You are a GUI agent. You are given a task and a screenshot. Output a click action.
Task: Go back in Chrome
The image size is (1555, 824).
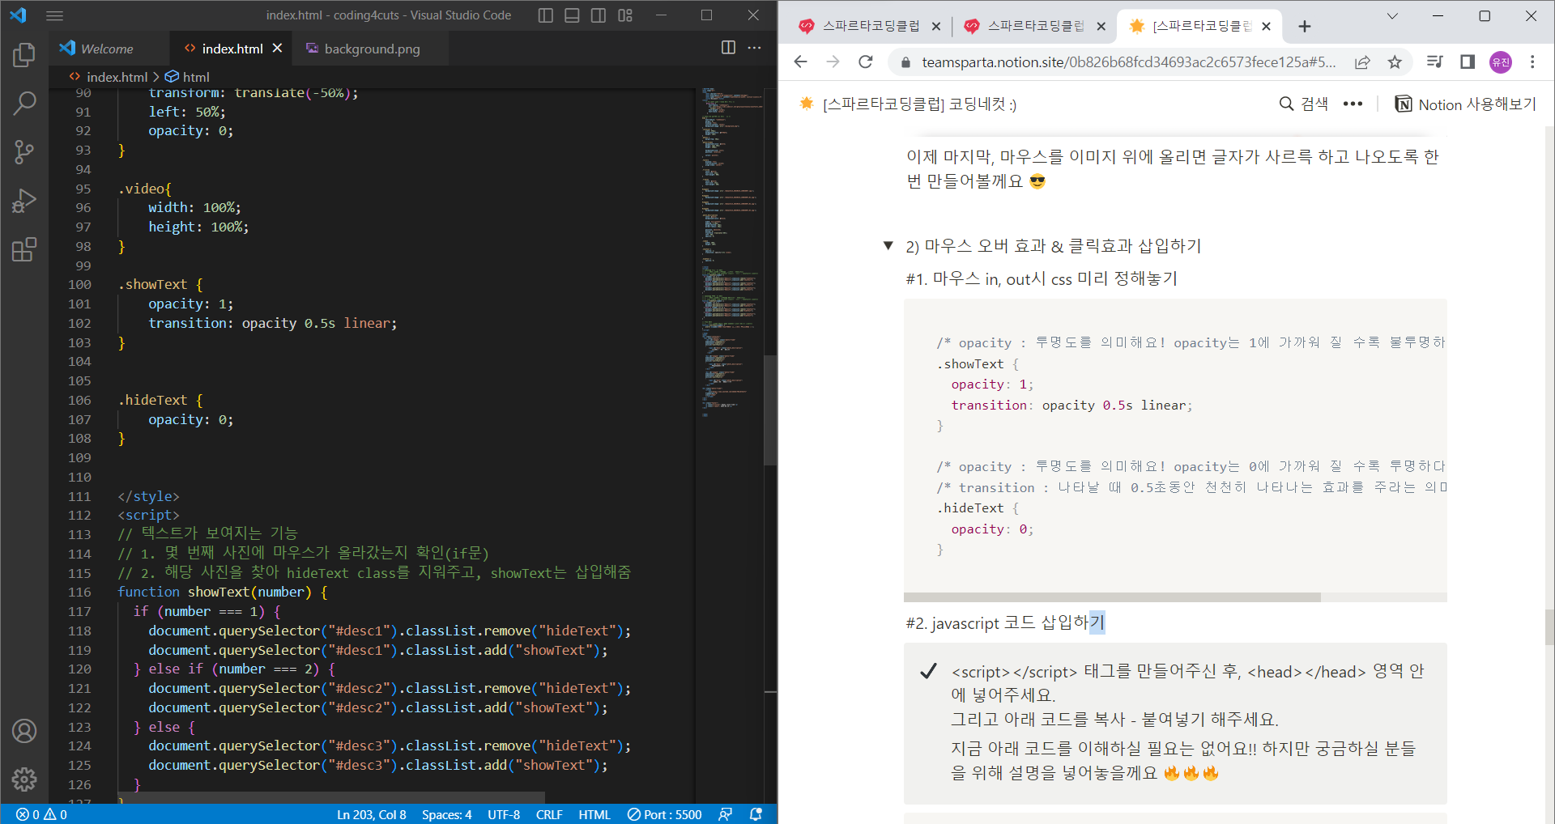(801, 62)
